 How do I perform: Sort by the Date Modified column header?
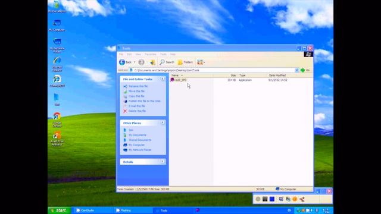coord(282,75)
